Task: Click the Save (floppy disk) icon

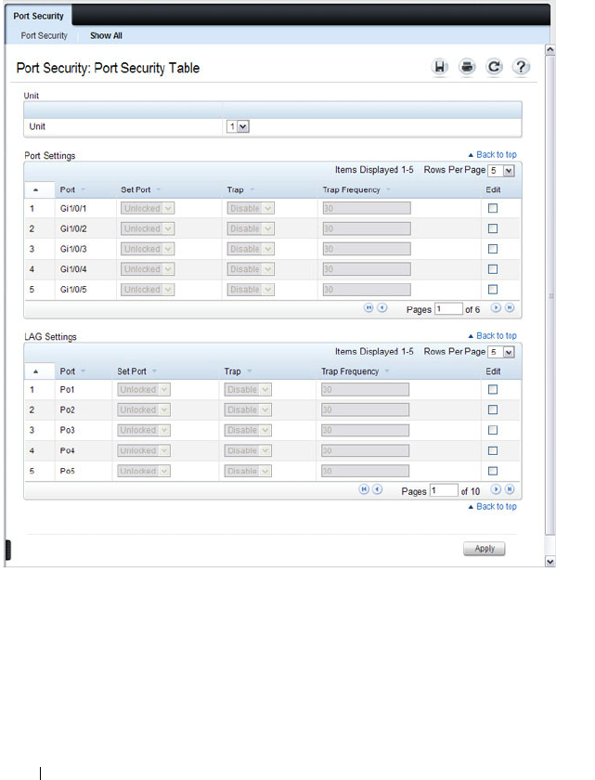Action: 439,67
